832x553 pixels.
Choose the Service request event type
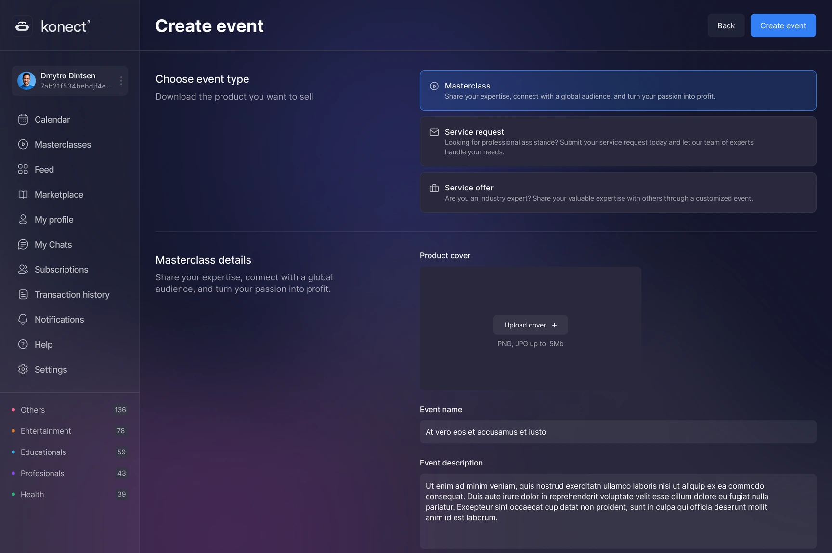click(x=618, y=141)
